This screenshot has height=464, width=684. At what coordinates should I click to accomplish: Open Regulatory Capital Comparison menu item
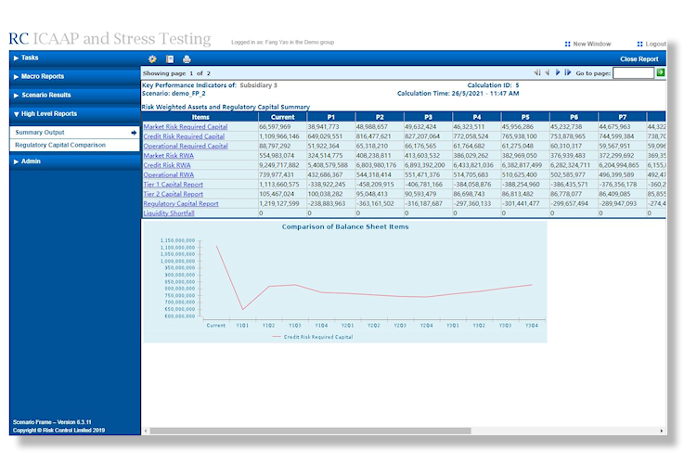tap(74, 145)
